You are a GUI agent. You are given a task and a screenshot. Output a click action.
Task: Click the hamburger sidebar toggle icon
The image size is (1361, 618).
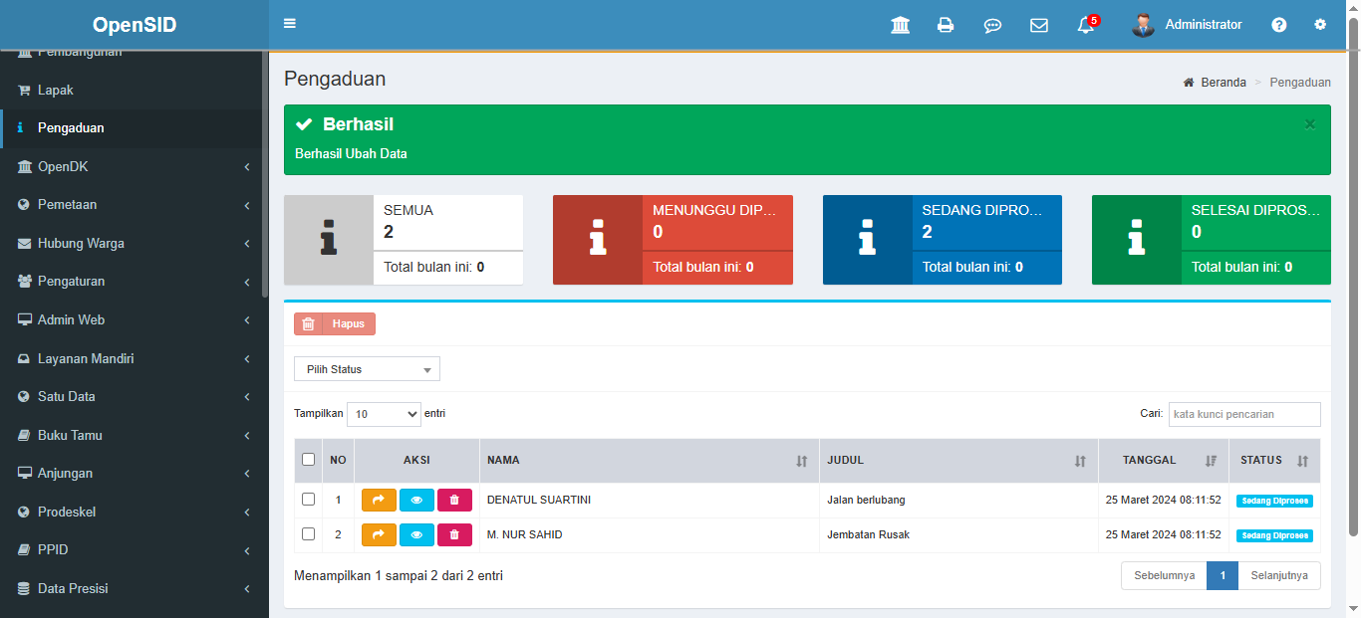pos(290,24)
